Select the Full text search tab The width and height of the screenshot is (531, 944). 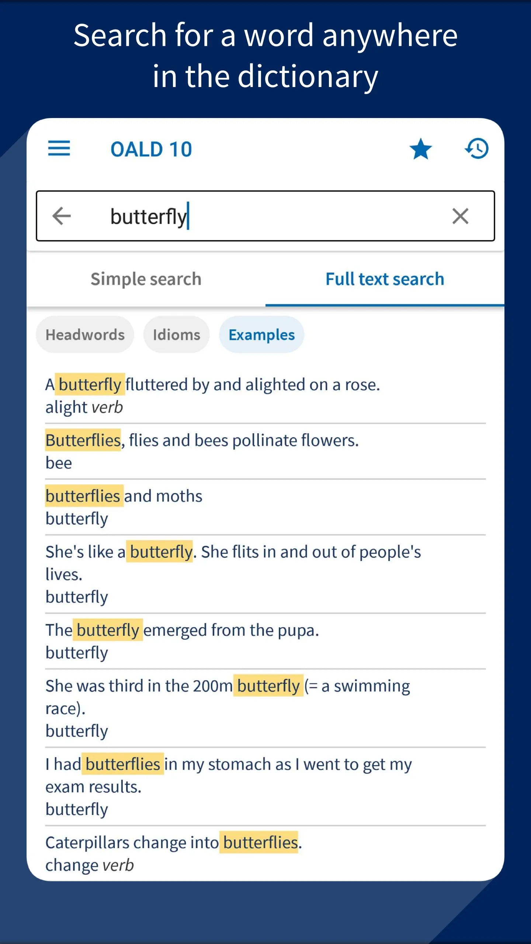(385, 279)
